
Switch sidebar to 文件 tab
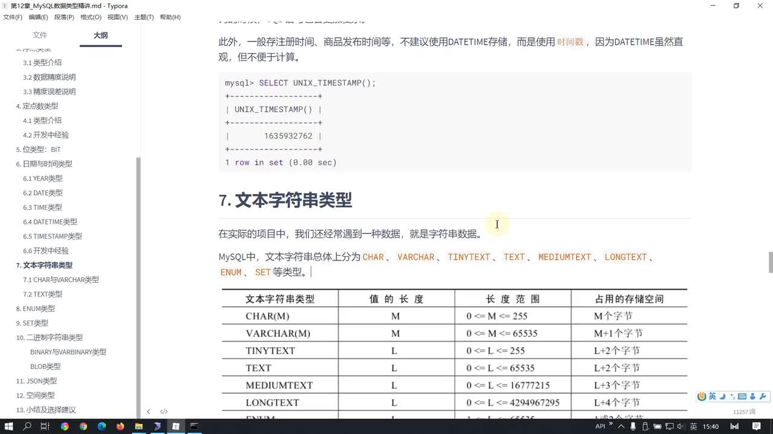click(x=40, y=36)
